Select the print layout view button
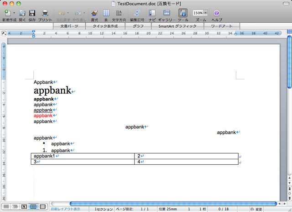 (x=33, y=207)
